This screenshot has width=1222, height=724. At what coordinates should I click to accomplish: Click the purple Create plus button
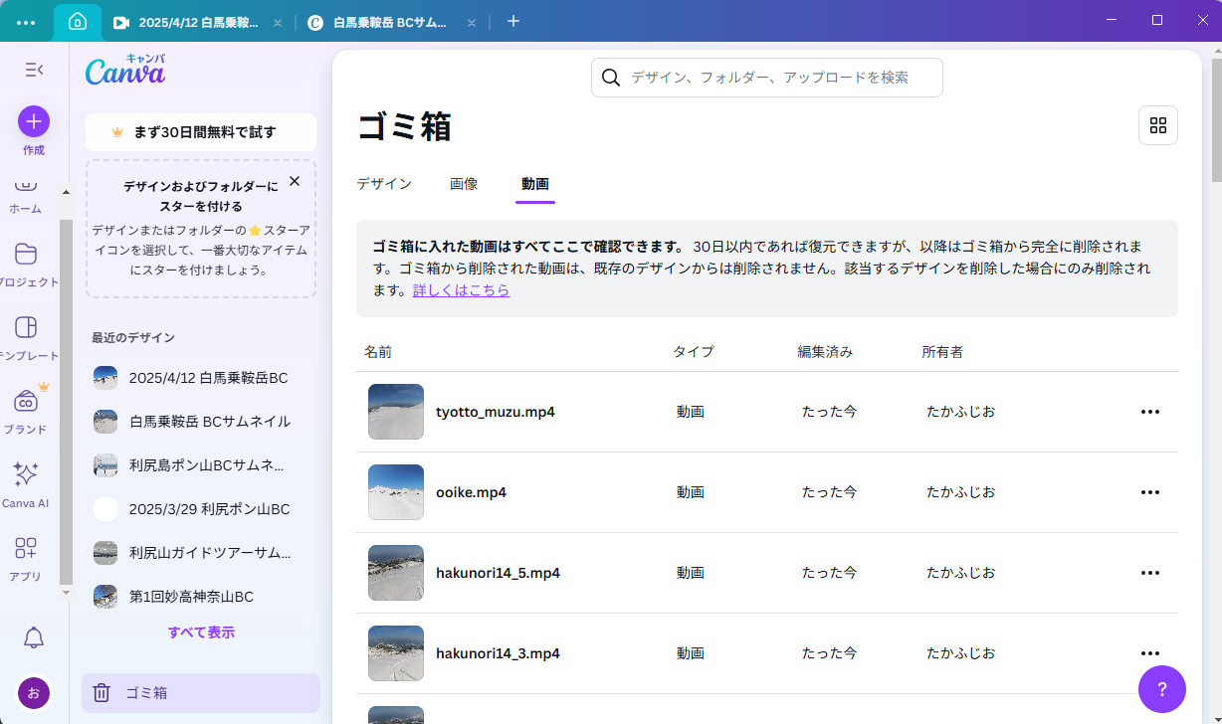(x=34, y=121)
